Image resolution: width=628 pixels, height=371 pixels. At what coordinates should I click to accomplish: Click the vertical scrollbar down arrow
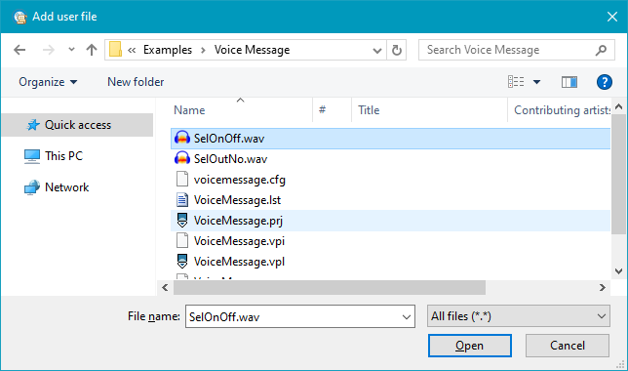pyautogui.click(x=619, y=271)
